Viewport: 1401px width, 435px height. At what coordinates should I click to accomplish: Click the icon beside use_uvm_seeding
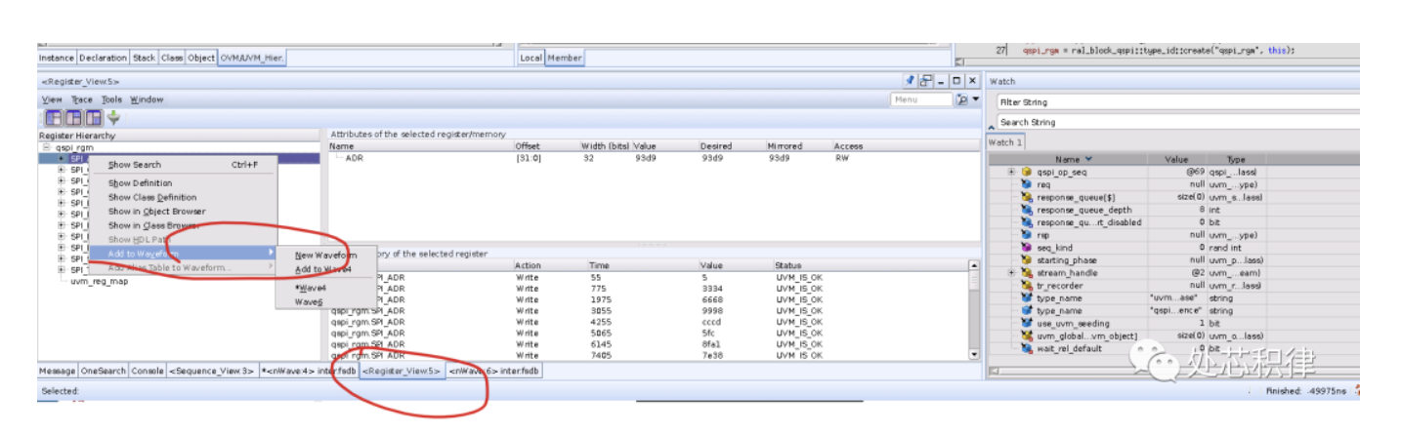(1027, 323)
